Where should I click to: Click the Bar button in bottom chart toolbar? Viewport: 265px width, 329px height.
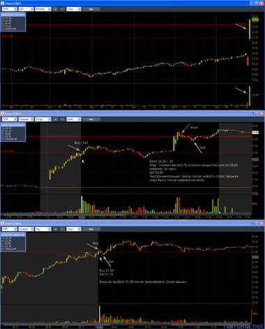91,229
